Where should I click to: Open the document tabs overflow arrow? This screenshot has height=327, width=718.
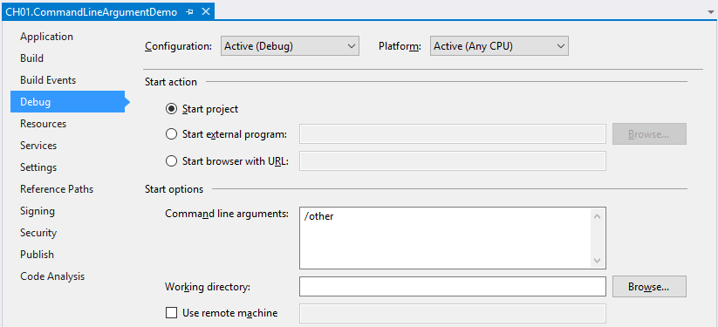pos(711,12)
